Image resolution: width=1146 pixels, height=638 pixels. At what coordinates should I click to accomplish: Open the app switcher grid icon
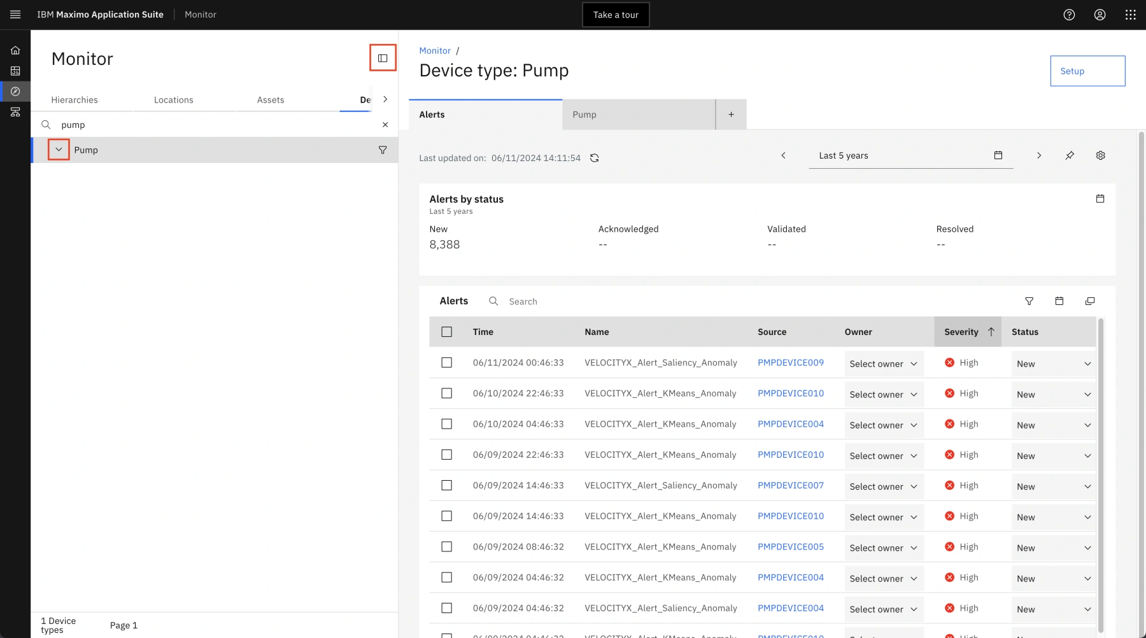click(x=1130, y=15)
